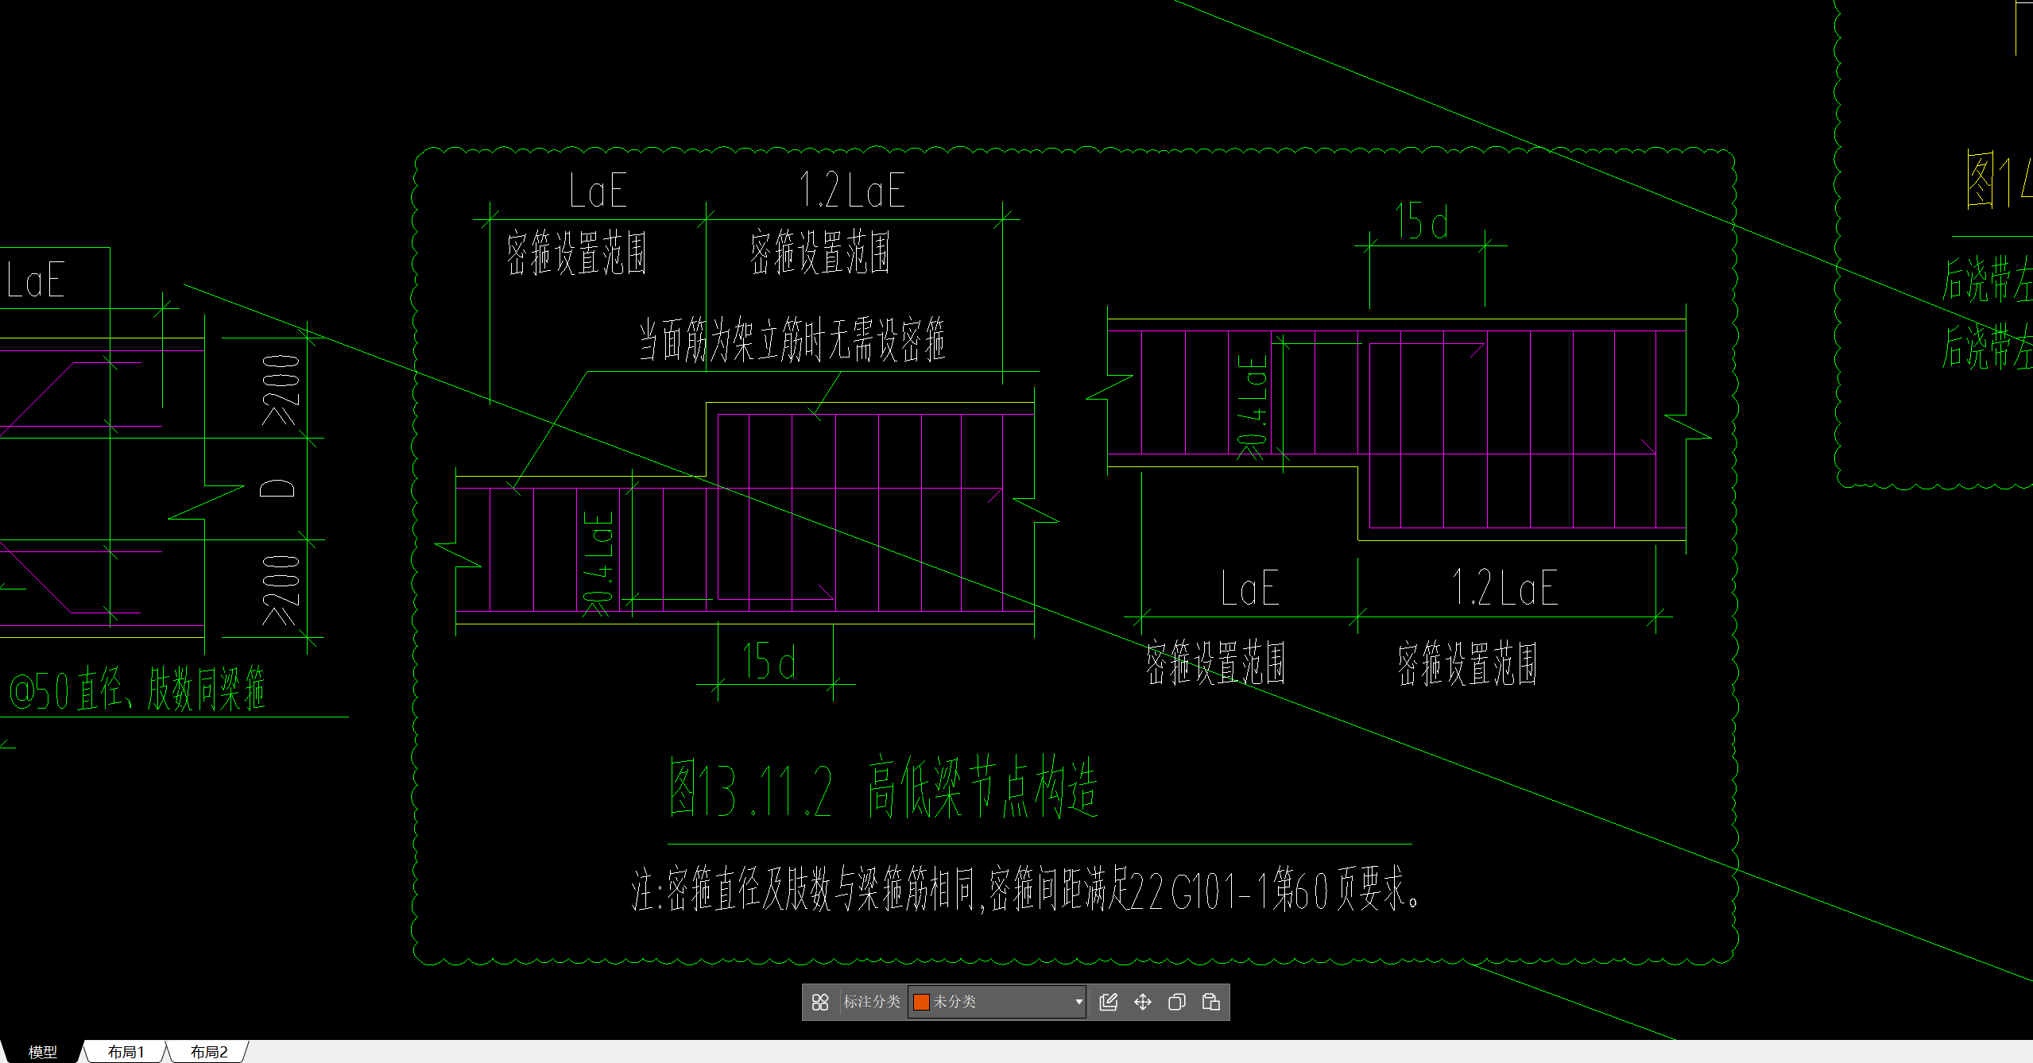Click the edit annotation pencil icon
2033x1063 pixels.
point(1109,1002)
